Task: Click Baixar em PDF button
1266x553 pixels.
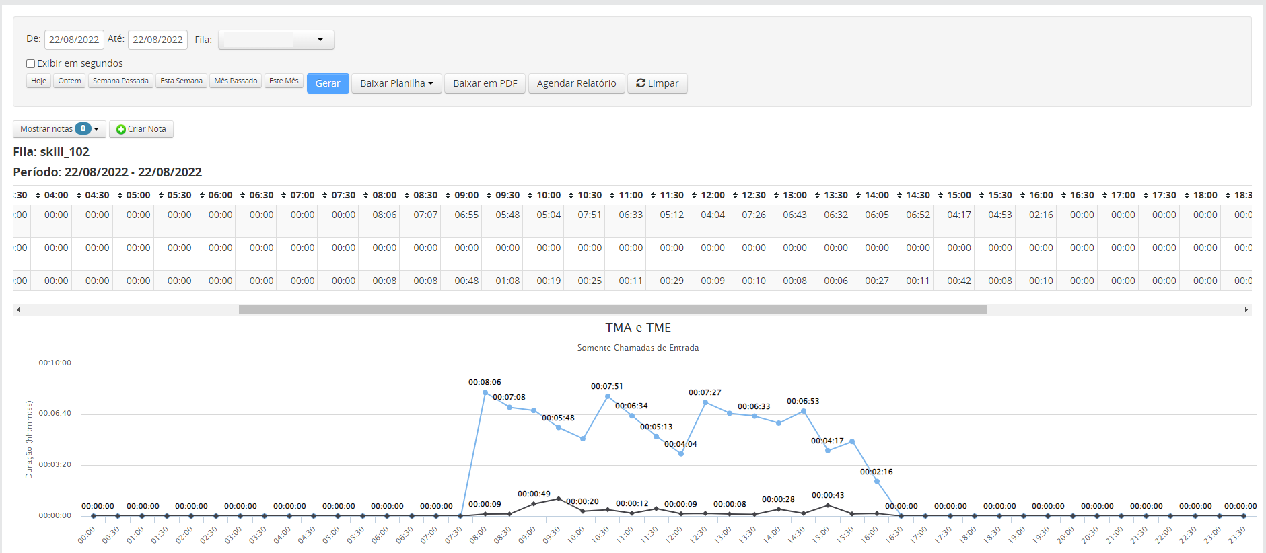Action: point(485,83)
